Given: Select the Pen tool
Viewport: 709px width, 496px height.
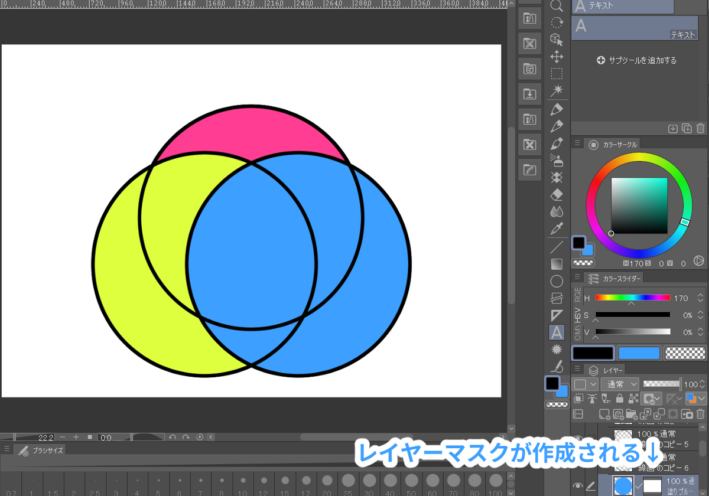Looking at the screenshot, I should 557,109.
